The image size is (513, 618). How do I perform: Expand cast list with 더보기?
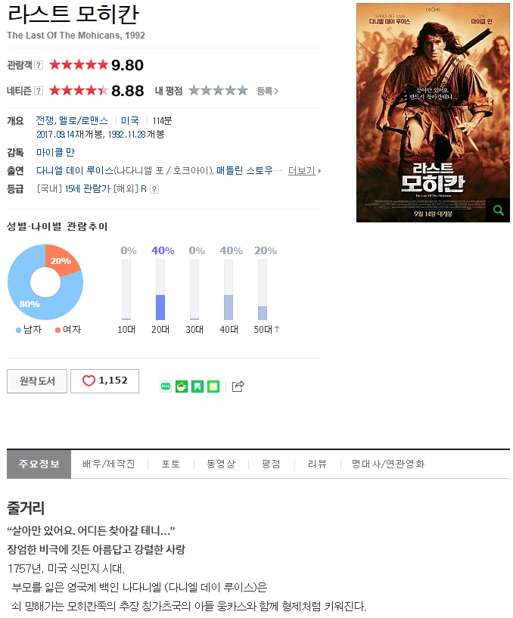pyautogui.click(x=304, y=171)
